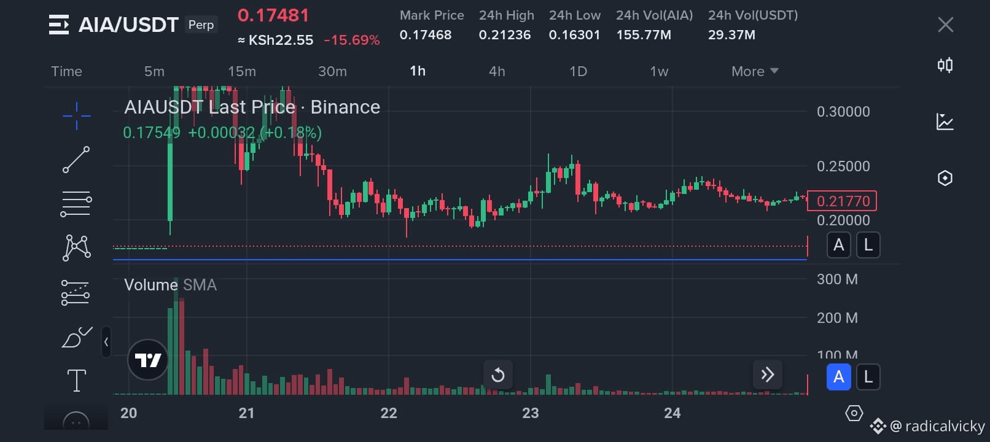Click the TradingView logo watermark
This screenshot has height=442, width=990.
(x=147, y=359)
